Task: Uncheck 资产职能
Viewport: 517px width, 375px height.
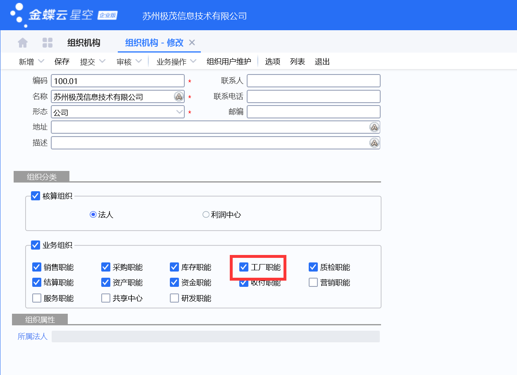Action: click(106, 282)
